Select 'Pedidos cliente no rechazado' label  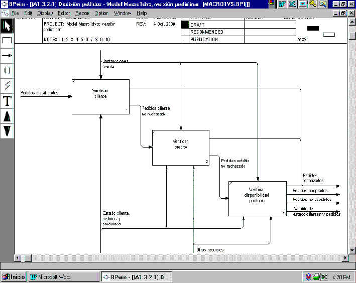[156, 111]
